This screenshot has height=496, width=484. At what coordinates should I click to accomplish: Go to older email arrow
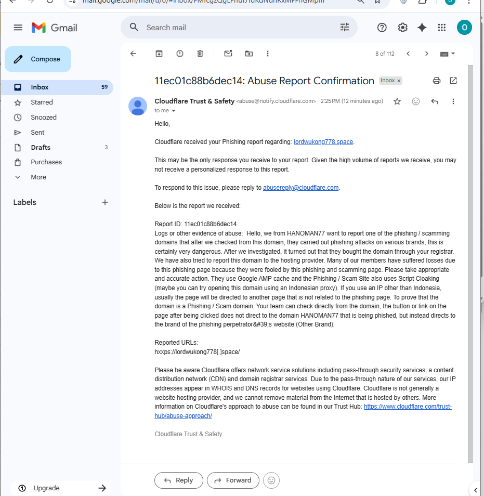click(426, 54)
